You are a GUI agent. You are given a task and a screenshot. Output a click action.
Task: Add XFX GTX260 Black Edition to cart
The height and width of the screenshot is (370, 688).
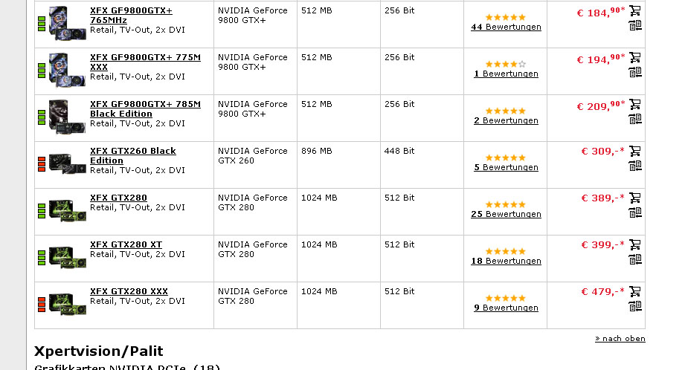[x=635, y=152]
